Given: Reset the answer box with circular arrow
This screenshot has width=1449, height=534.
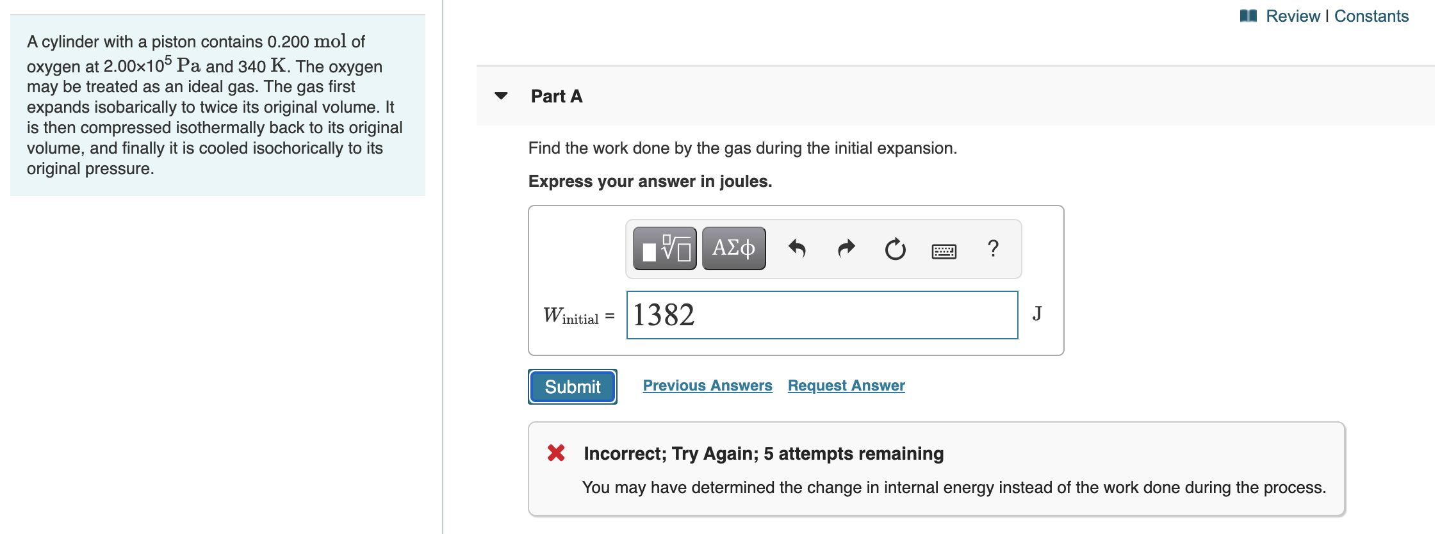Looking at the screenshot, I should click(x=895, y=248).
